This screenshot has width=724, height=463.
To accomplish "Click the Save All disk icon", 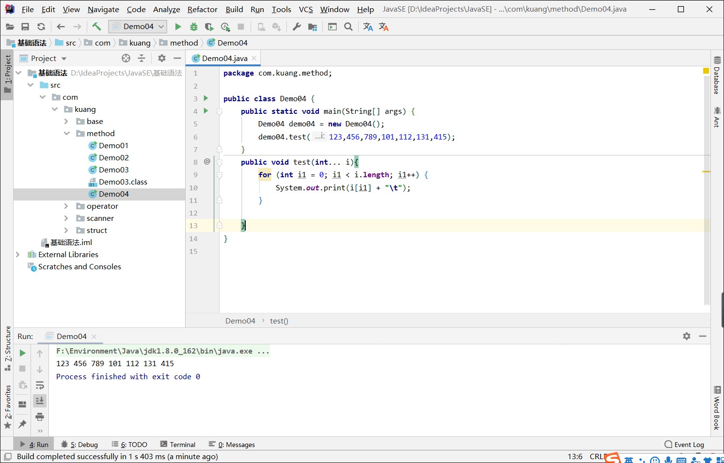I will pos(25,27).
